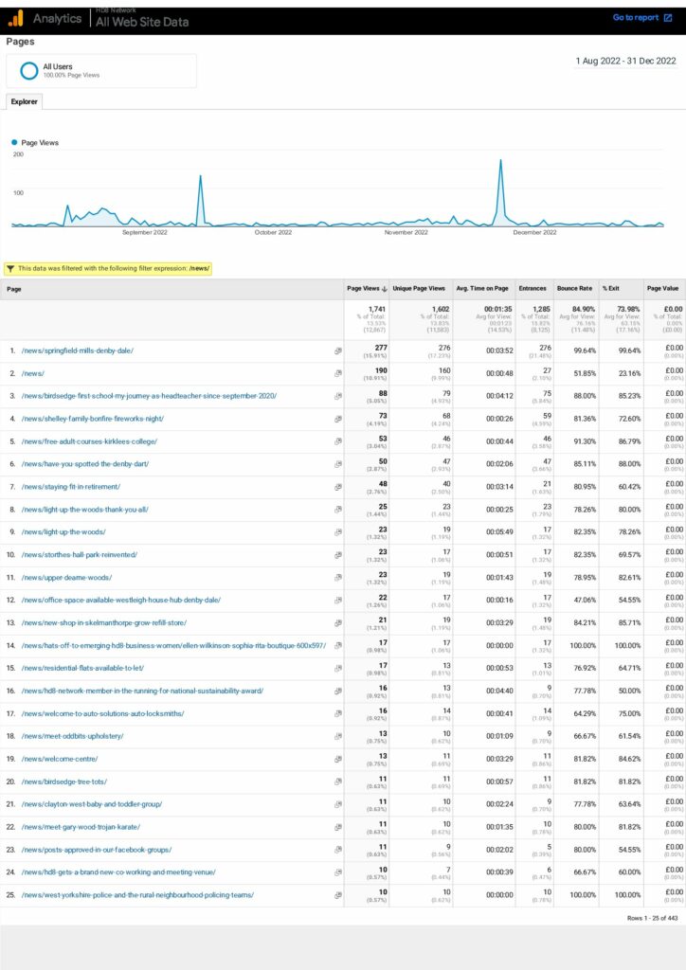Click the external-link icon beside Go to report
The width and height of the screenshot is (686, 970).
click(667, 18)
